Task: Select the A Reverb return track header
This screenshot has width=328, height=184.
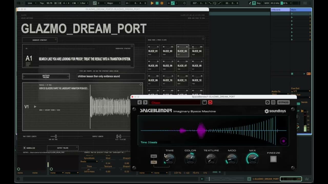Action: (x=280, y=10)
